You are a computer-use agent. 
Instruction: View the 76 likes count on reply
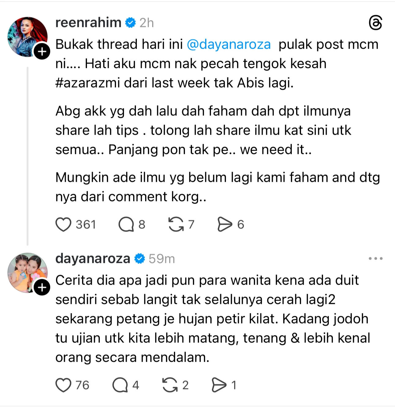click(x=82, y=385)
